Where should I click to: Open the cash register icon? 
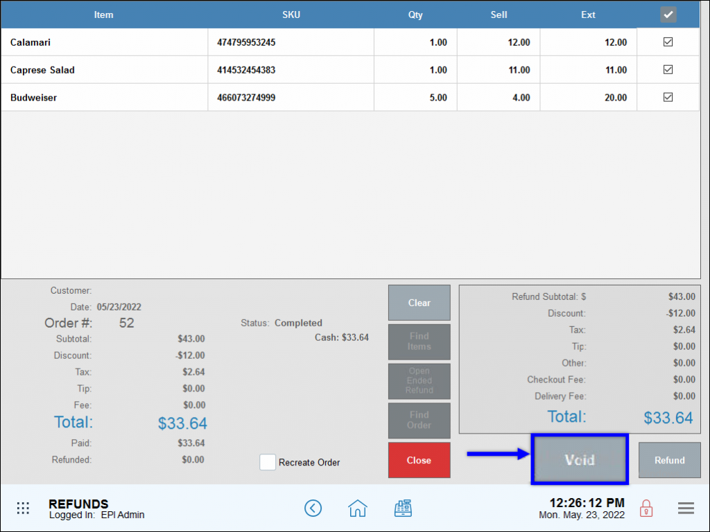(404, 508)
